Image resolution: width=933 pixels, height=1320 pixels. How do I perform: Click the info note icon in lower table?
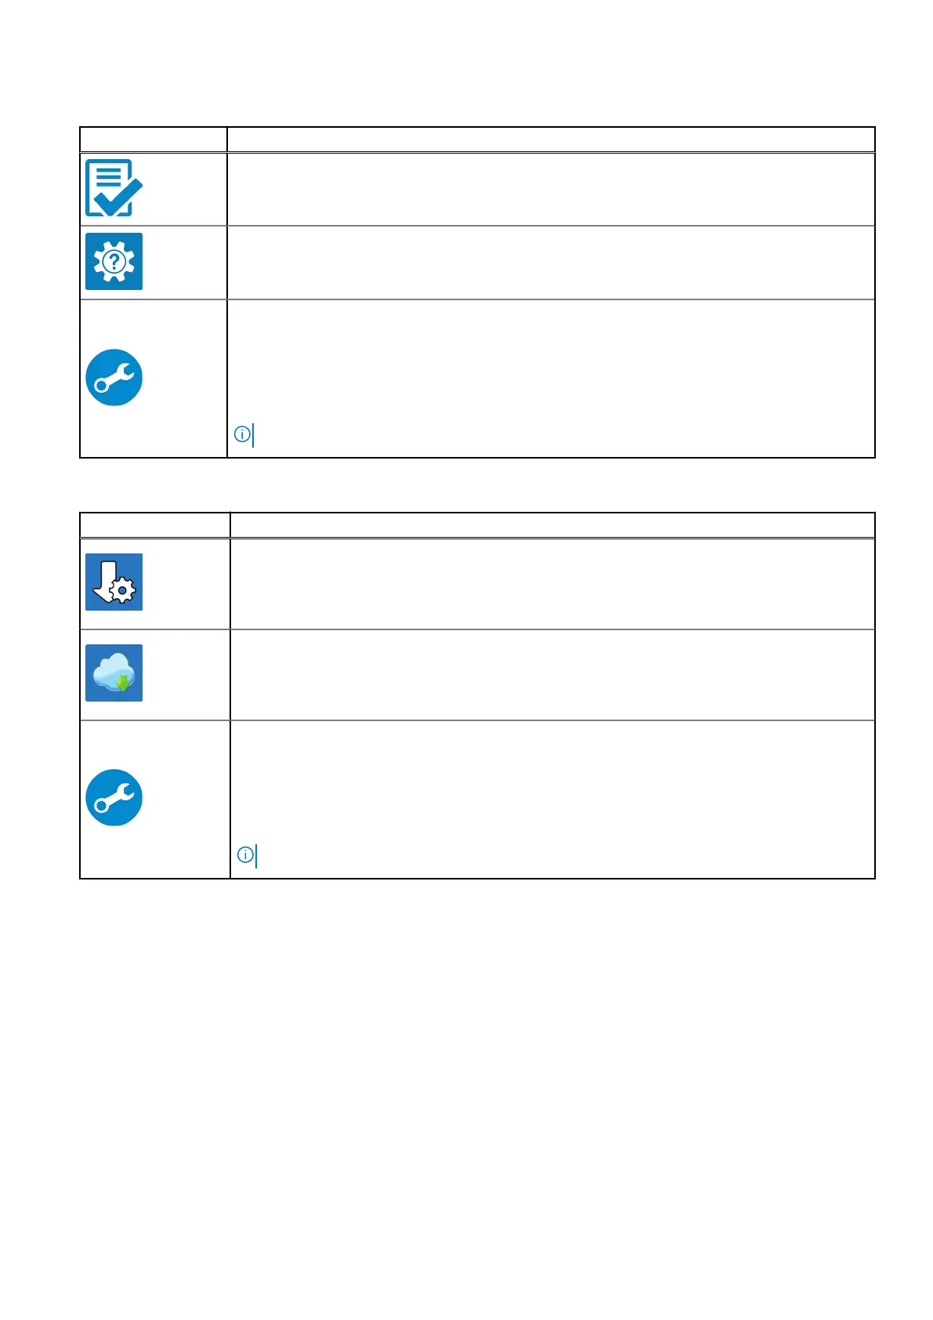point(245,854)
